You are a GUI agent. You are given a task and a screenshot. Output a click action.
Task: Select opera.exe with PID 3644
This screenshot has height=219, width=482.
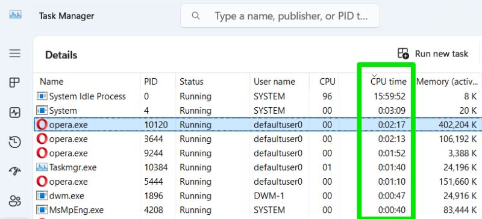pyautogui.click(x=258, y=139)
